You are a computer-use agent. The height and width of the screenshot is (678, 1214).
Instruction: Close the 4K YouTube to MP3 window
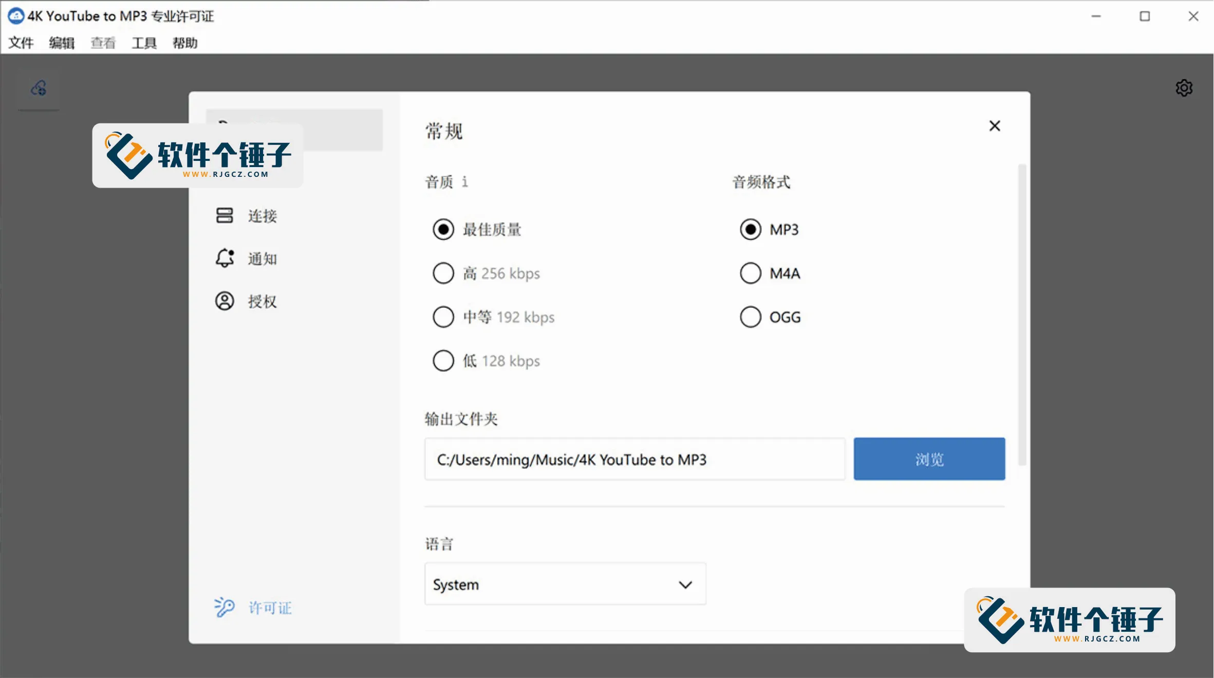(1193, 16)
